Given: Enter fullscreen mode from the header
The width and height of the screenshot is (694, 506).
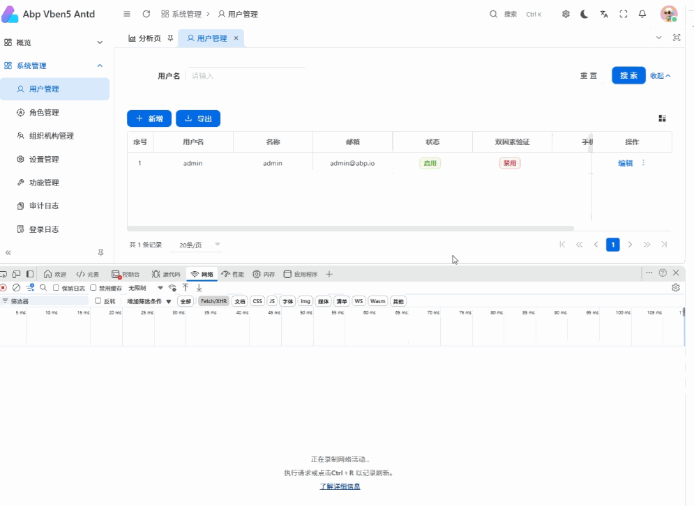Looking at the screenshot, I should [624, 14].
